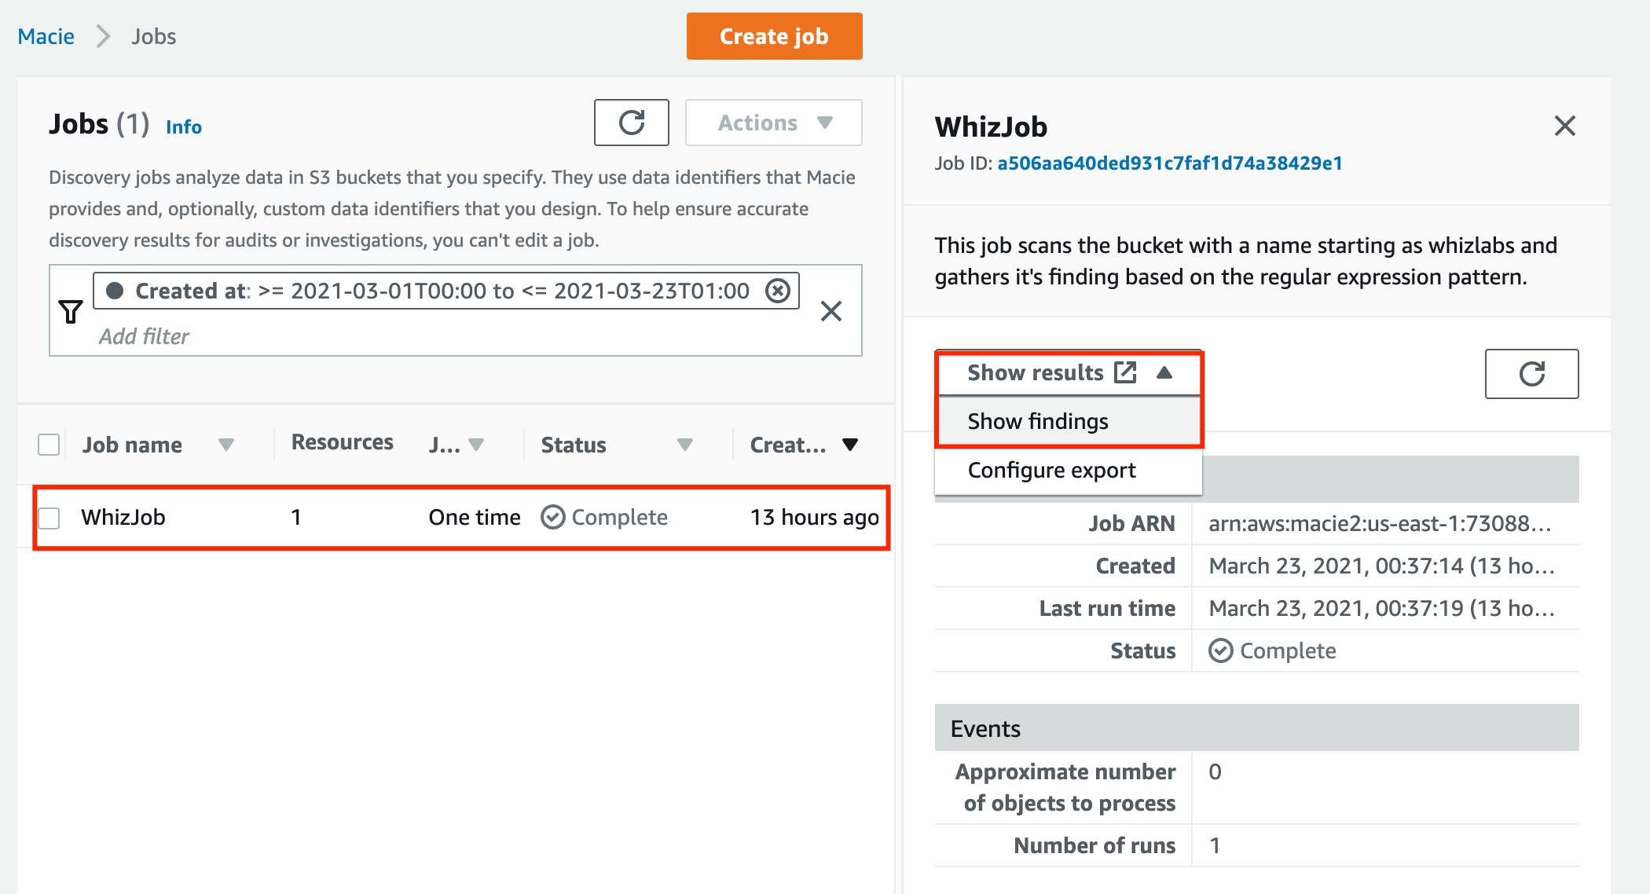Image resolution: width=1650 pixels, height=894 pixels.
Task: Remove the Created at filter chip
Action: click(777, 291)
